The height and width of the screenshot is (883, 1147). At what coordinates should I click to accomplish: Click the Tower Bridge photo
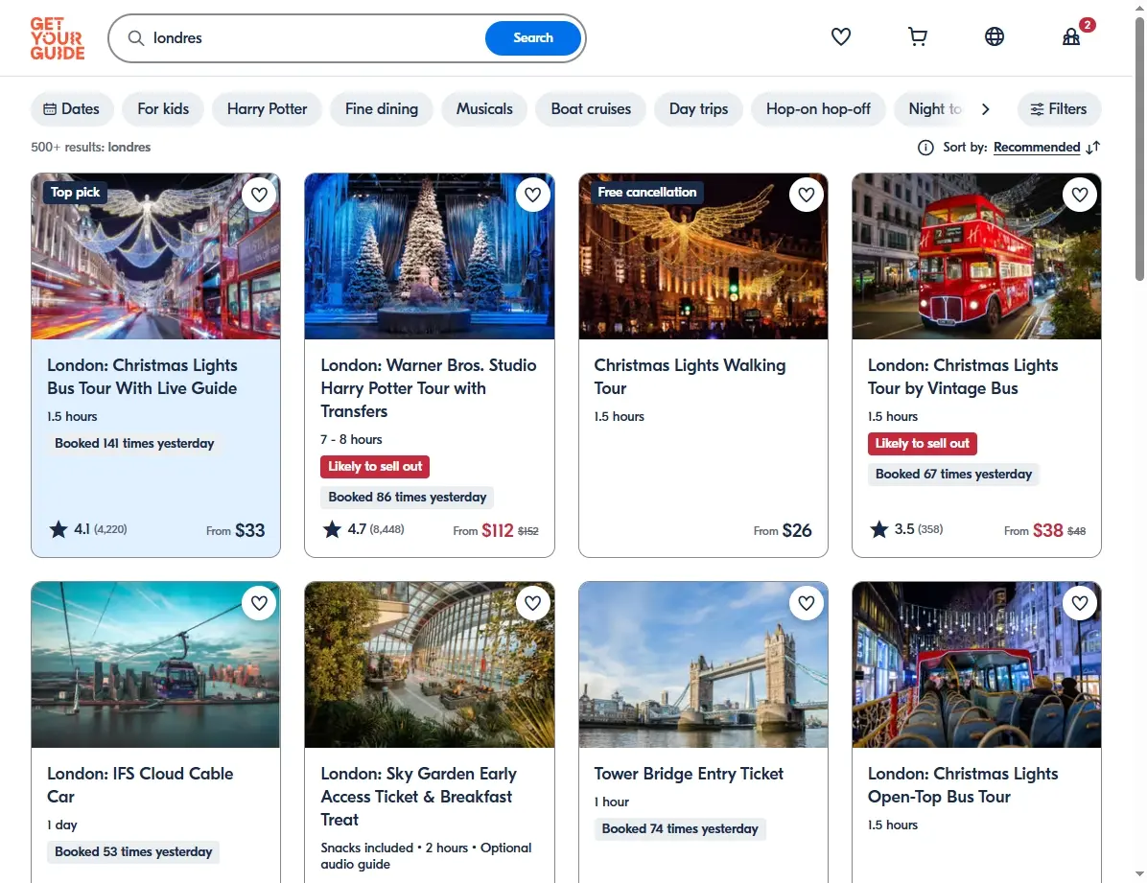(703, 664)
